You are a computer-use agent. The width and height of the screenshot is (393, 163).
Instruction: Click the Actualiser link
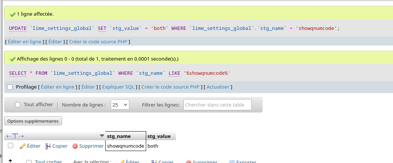[x=218, y=87]
